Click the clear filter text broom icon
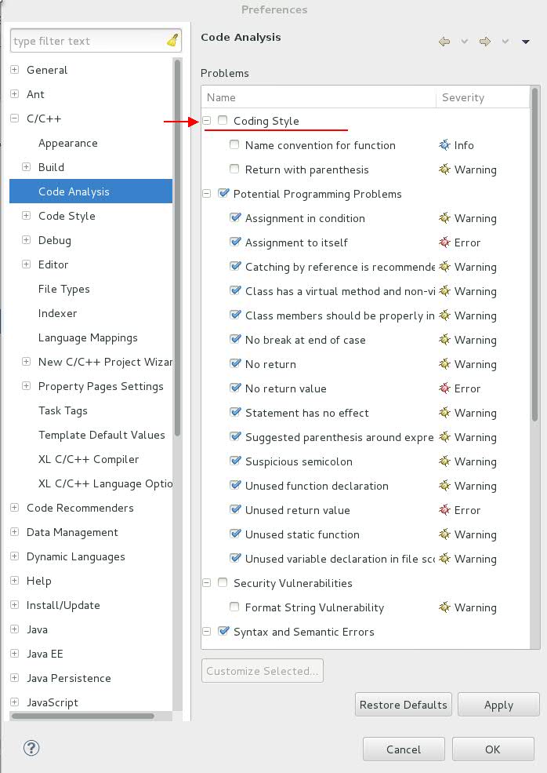 point(172,41)
